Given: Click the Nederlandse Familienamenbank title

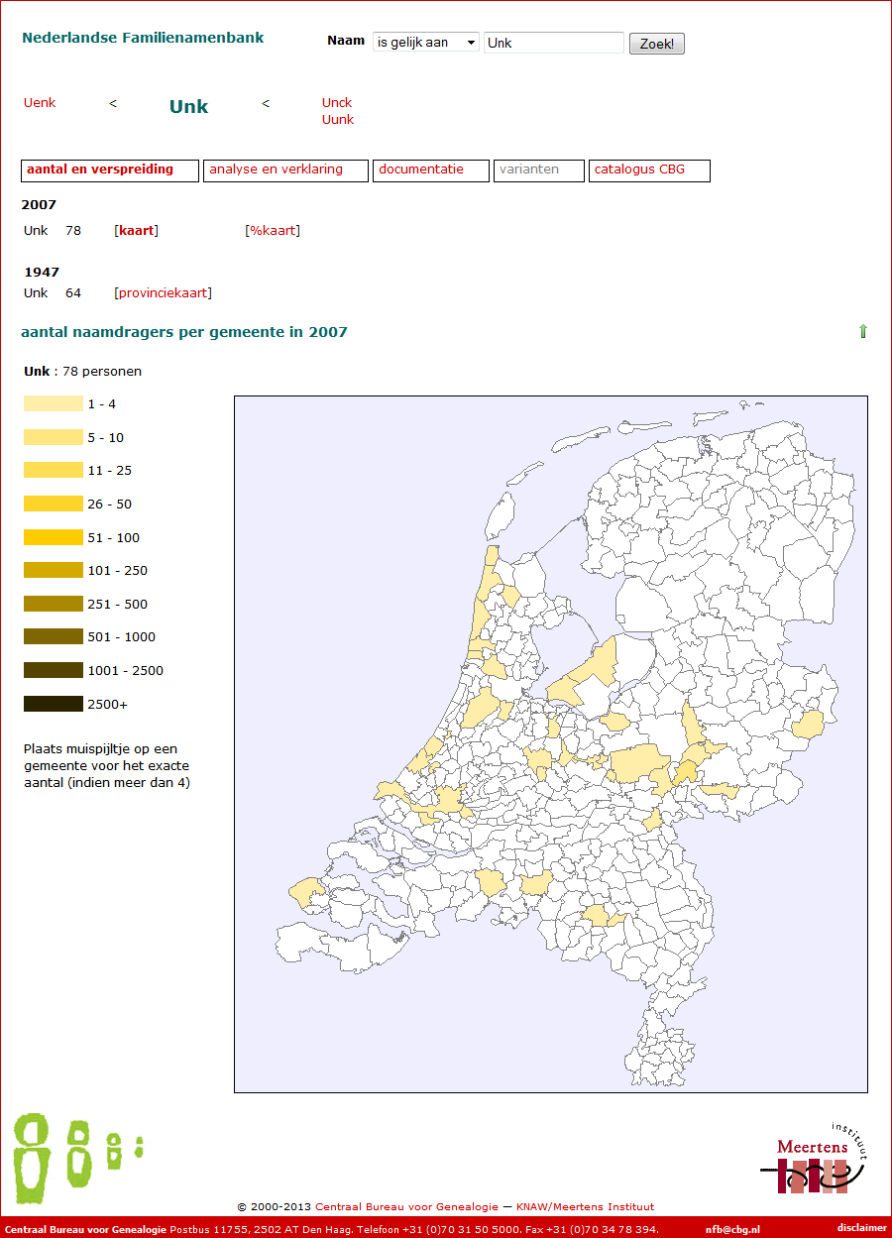Looking at the screenshot, I should pyautogui.click(x=143, y=38).
